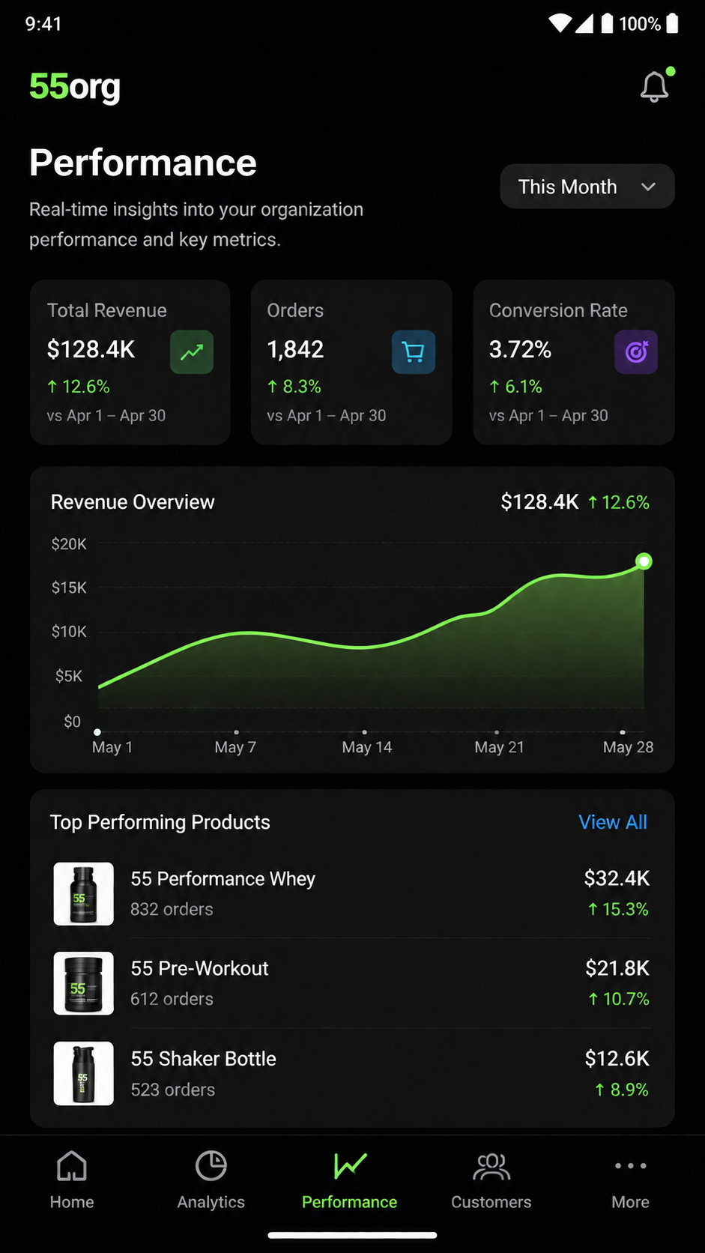Select the May 14 axis marker
The width and height of the screenshot is (705, 1253).
[365, 732]
